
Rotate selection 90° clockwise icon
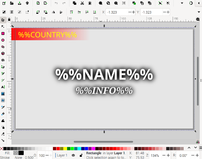click(45, 12)
